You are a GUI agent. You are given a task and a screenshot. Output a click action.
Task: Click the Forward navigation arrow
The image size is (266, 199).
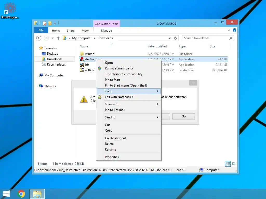[46, 38]
